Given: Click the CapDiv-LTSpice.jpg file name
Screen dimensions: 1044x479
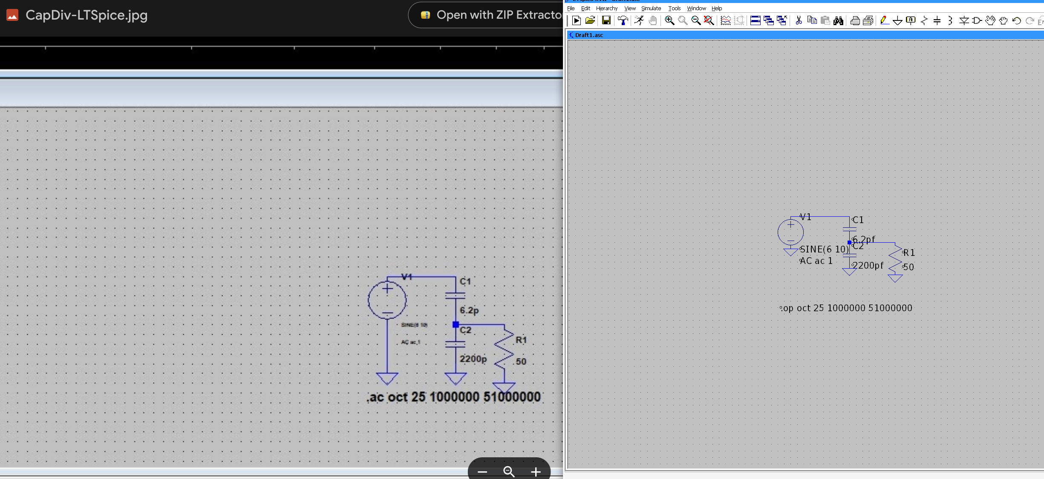Looking at the screenshot, I should (87, 15).
